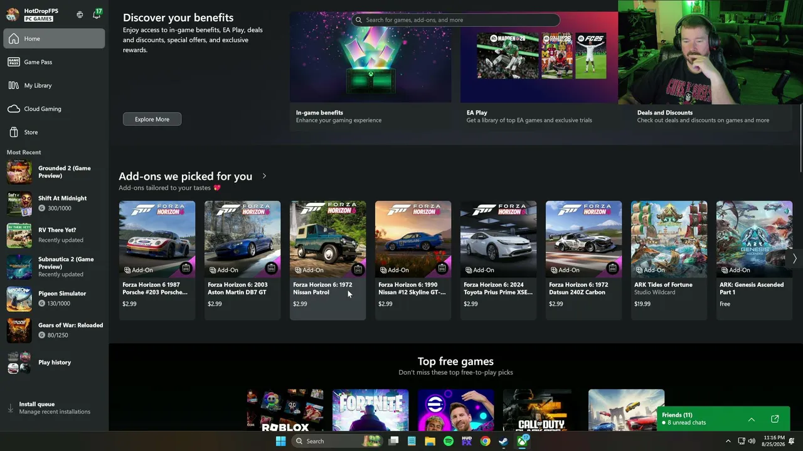
Task: Click the bag icon on the Porsche #203 card
Action: point(186,269)
